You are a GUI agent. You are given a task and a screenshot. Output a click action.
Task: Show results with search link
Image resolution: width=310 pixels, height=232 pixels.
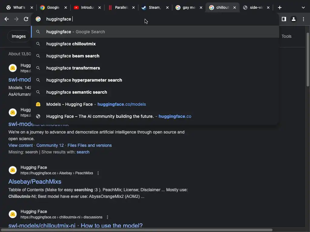(83, 152)
